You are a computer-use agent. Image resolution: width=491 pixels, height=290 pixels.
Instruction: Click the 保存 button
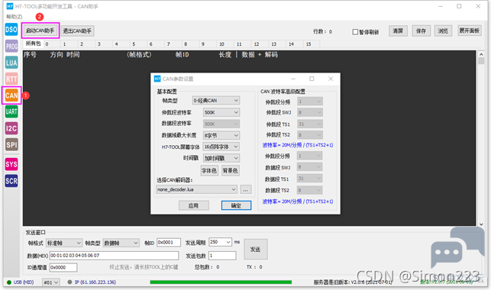point(421,31)
